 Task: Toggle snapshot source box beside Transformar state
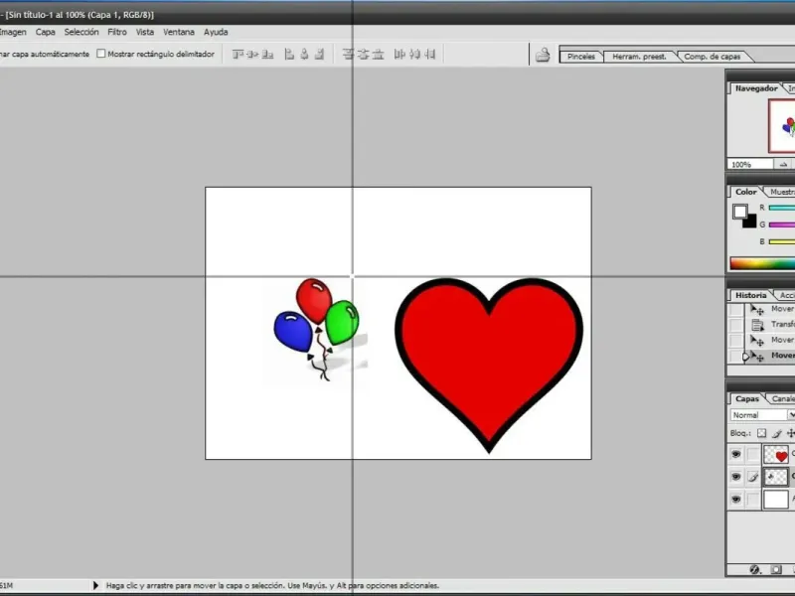click(735, 325)
